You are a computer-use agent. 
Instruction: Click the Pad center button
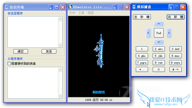[x=159, y=33]
